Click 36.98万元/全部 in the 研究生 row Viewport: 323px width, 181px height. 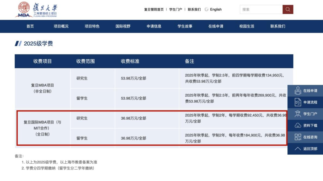[133, 118]
